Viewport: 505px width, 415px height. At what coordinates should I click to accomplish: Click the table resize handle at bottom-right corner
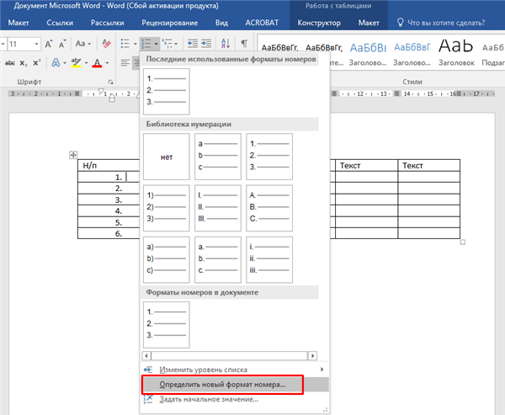463,242
